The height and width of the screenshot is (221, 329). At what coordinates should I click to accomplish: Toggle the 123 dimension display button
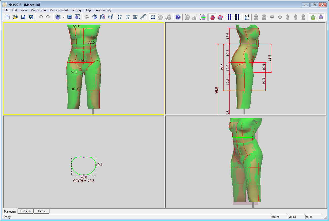pyautogui.click(x=153, y=17)
